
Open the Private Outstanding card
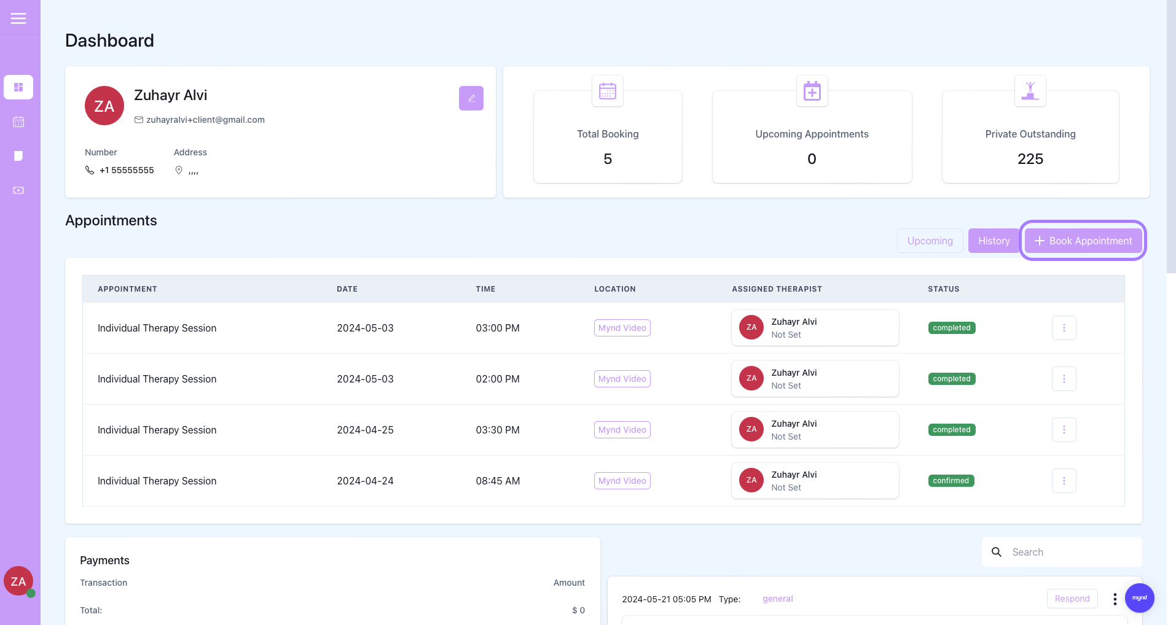[x=1030, y=137]
